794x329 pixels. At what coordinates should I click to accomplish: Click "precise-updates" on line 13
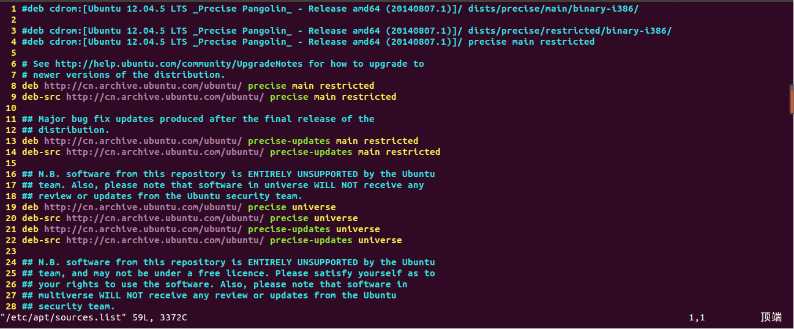coord(289,141)
